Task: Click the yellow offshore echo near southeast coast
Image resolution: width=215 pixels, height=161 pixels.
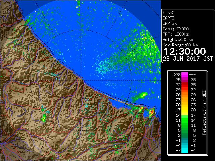Action: point(143,95)
